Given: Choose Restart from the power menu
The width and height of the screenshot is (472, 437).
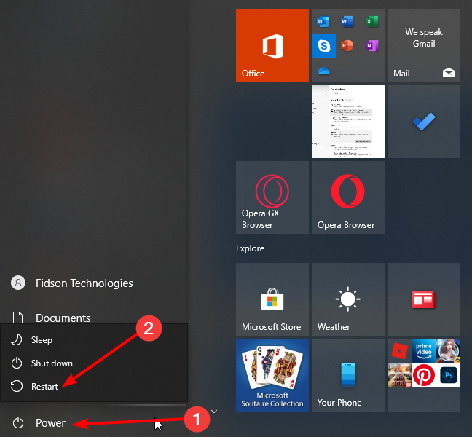Looking at the screenshot, I should point(94,387).
